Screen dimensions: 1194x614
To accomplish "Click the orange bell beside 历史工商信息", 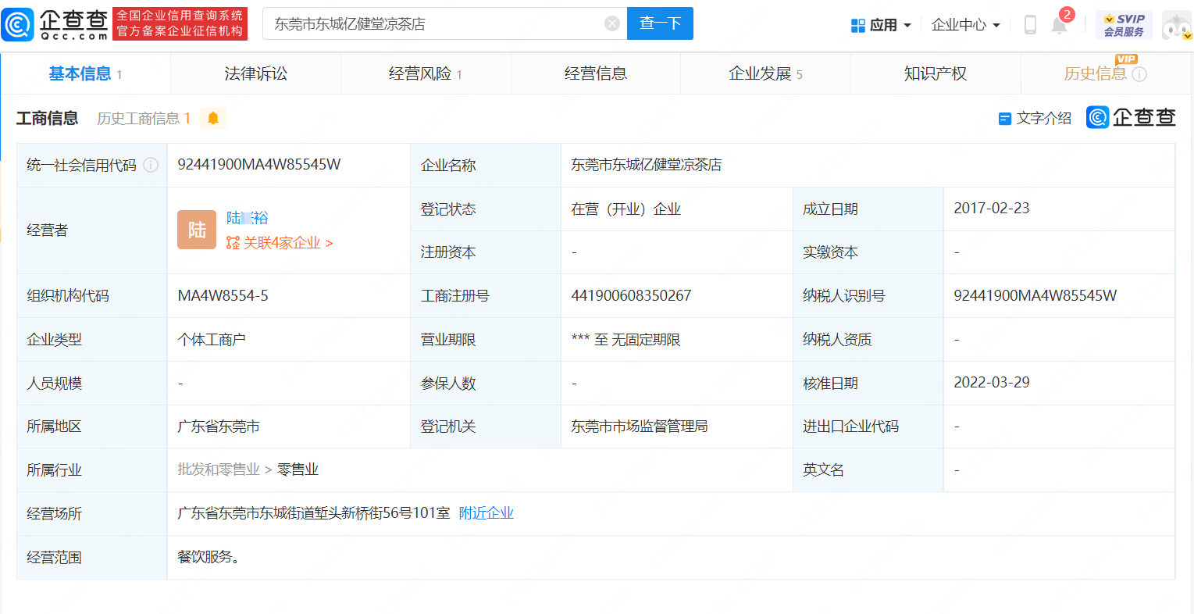I will coord(212,118).
